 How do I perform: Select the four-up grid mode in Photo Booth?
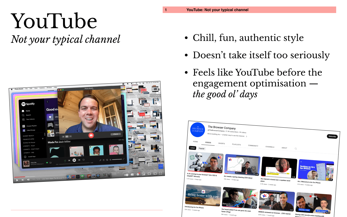(63, 137)
